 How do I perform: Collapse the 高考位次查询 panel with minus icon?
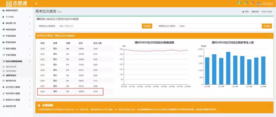pyautogui.click(x=270, y=36)
